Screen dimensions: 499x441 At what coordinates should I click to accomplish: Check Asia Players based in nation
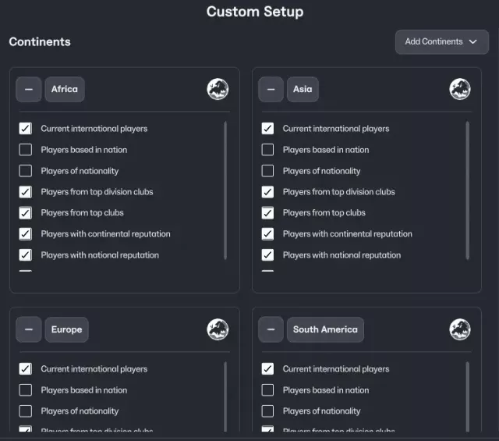tap(267, 150)
